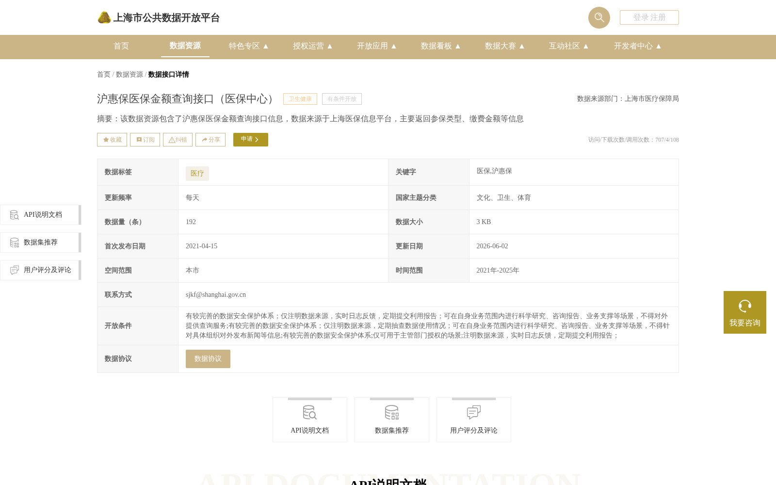Click sidebar 数据集推荐 icon
The image size is (776, 485).
pos(15,242)
